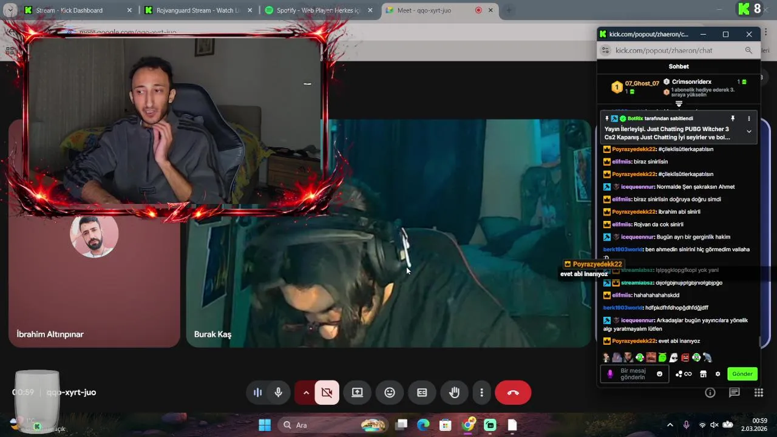Viewport: 777px width, 437px height.
Task: Send the chat message with Gönder
Action: (x=742, y=374)
